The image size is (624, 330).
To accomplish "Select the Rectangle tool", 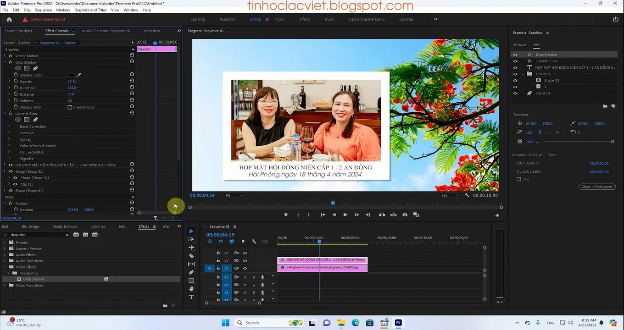I will 191,280.
